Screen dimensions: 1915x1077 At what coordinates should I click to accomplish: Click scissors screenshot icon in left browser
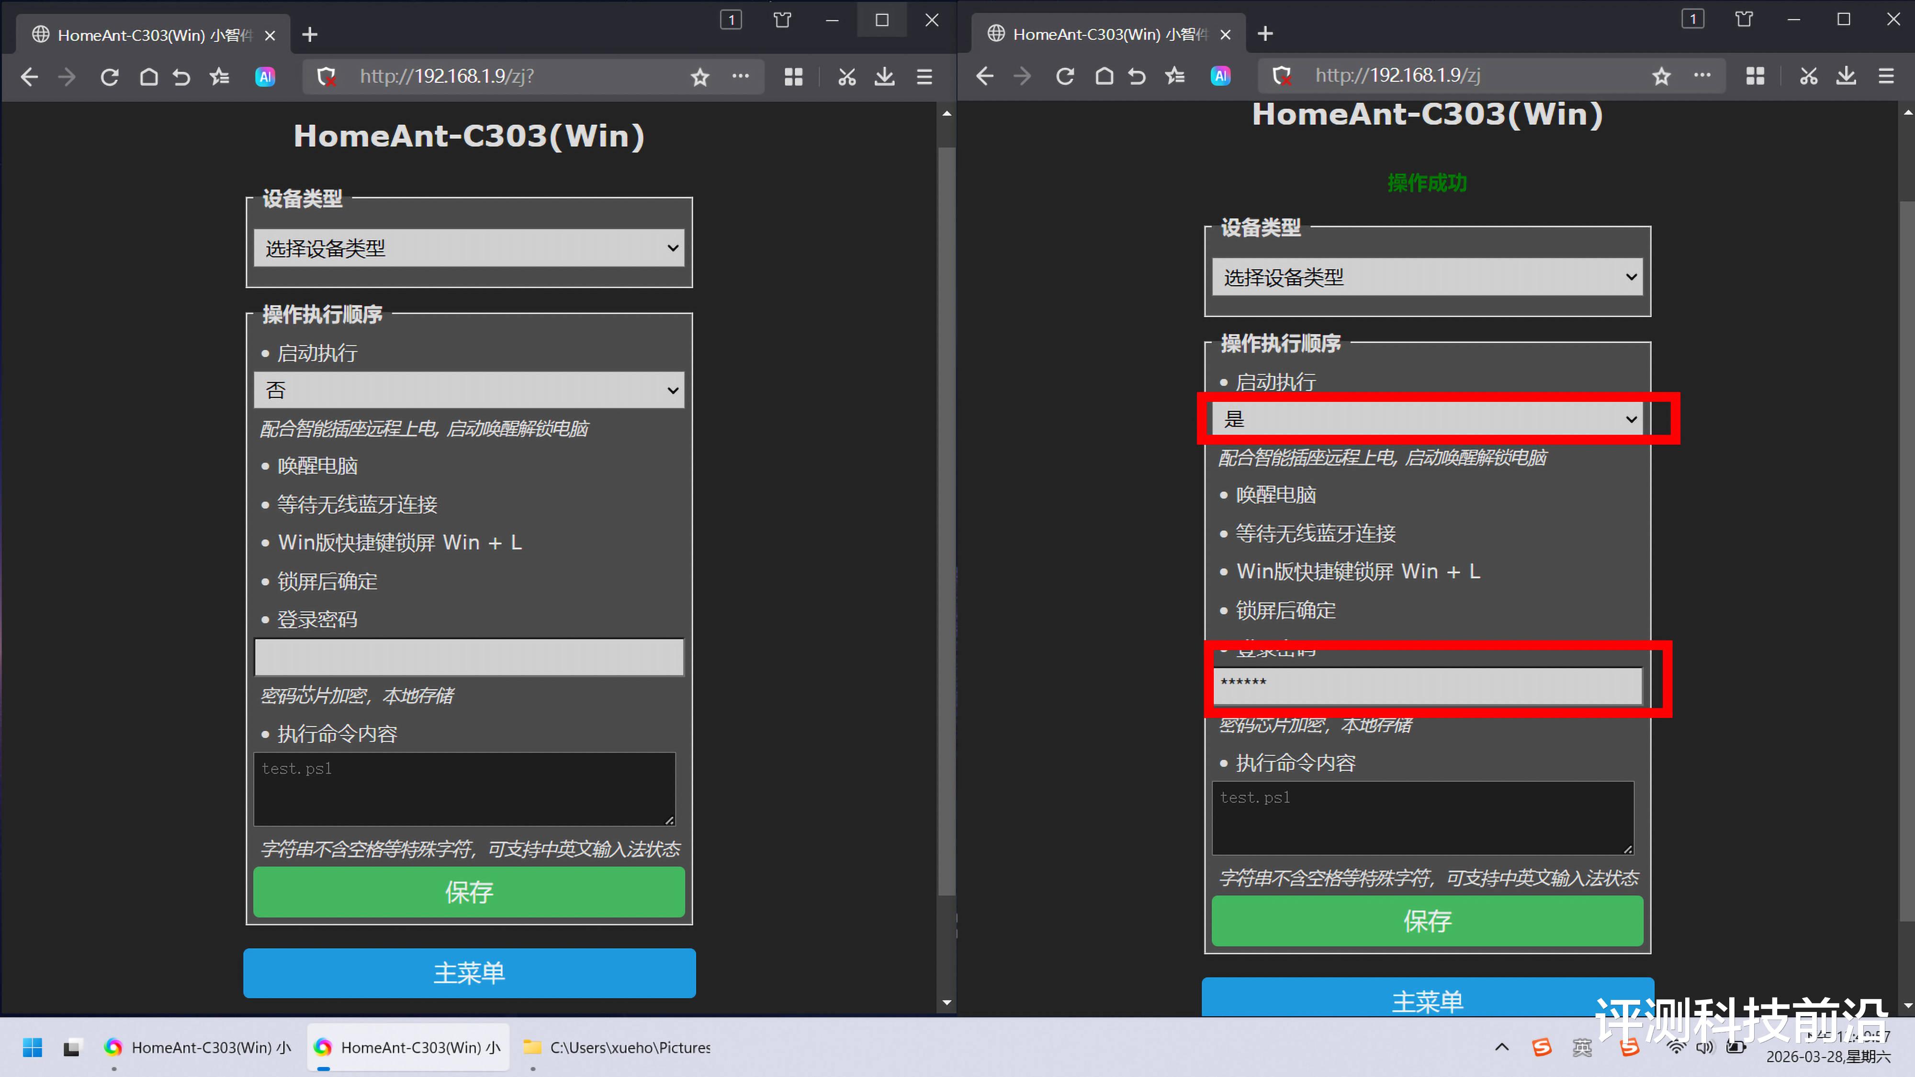pyautogui.click(x=847, y=77)
